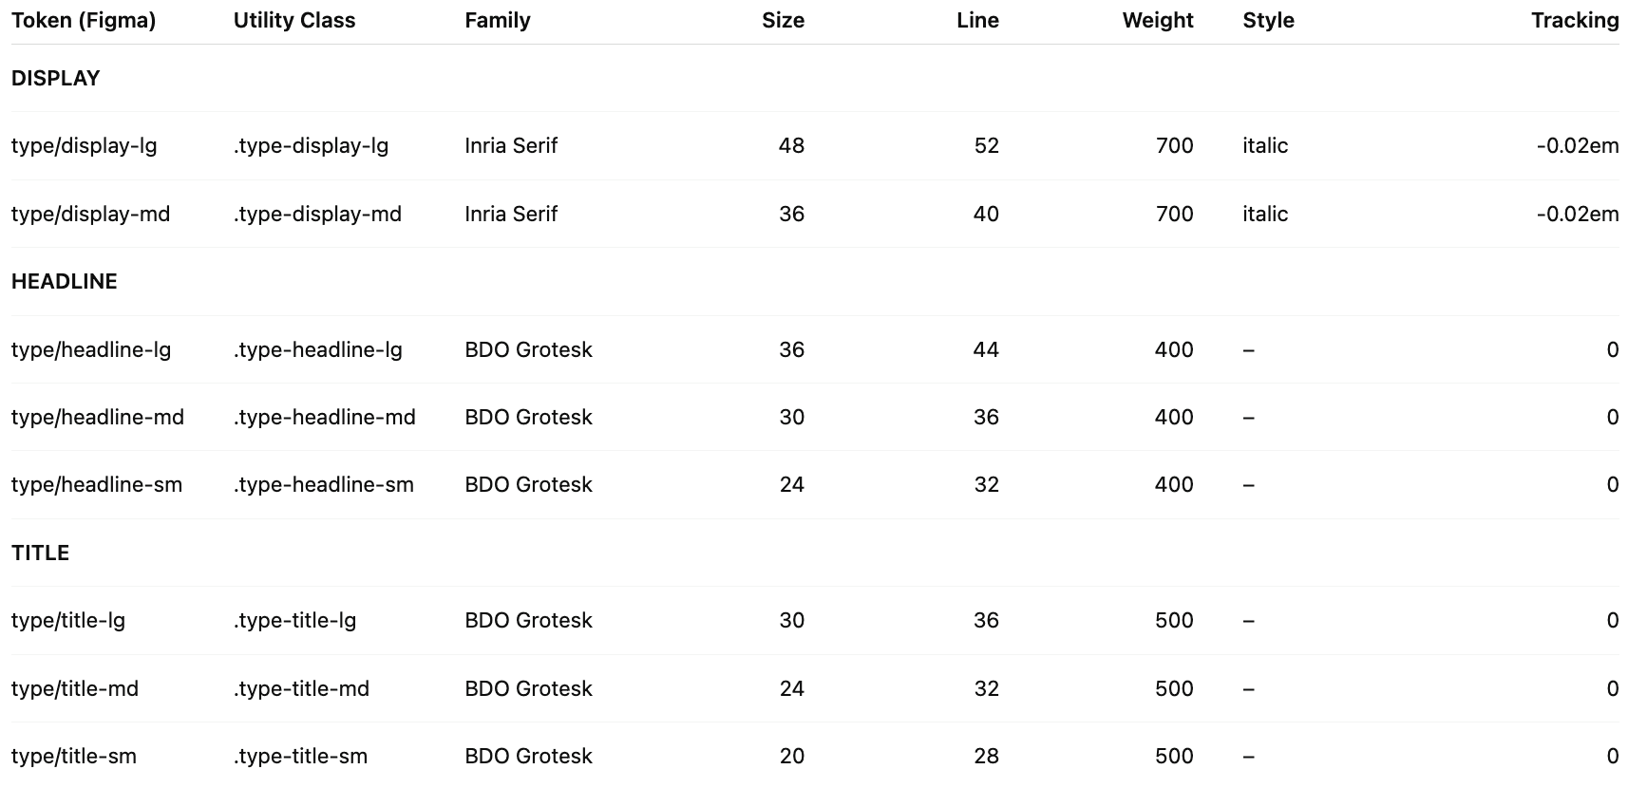Click the Token (Figma) column header

point(84,21)
